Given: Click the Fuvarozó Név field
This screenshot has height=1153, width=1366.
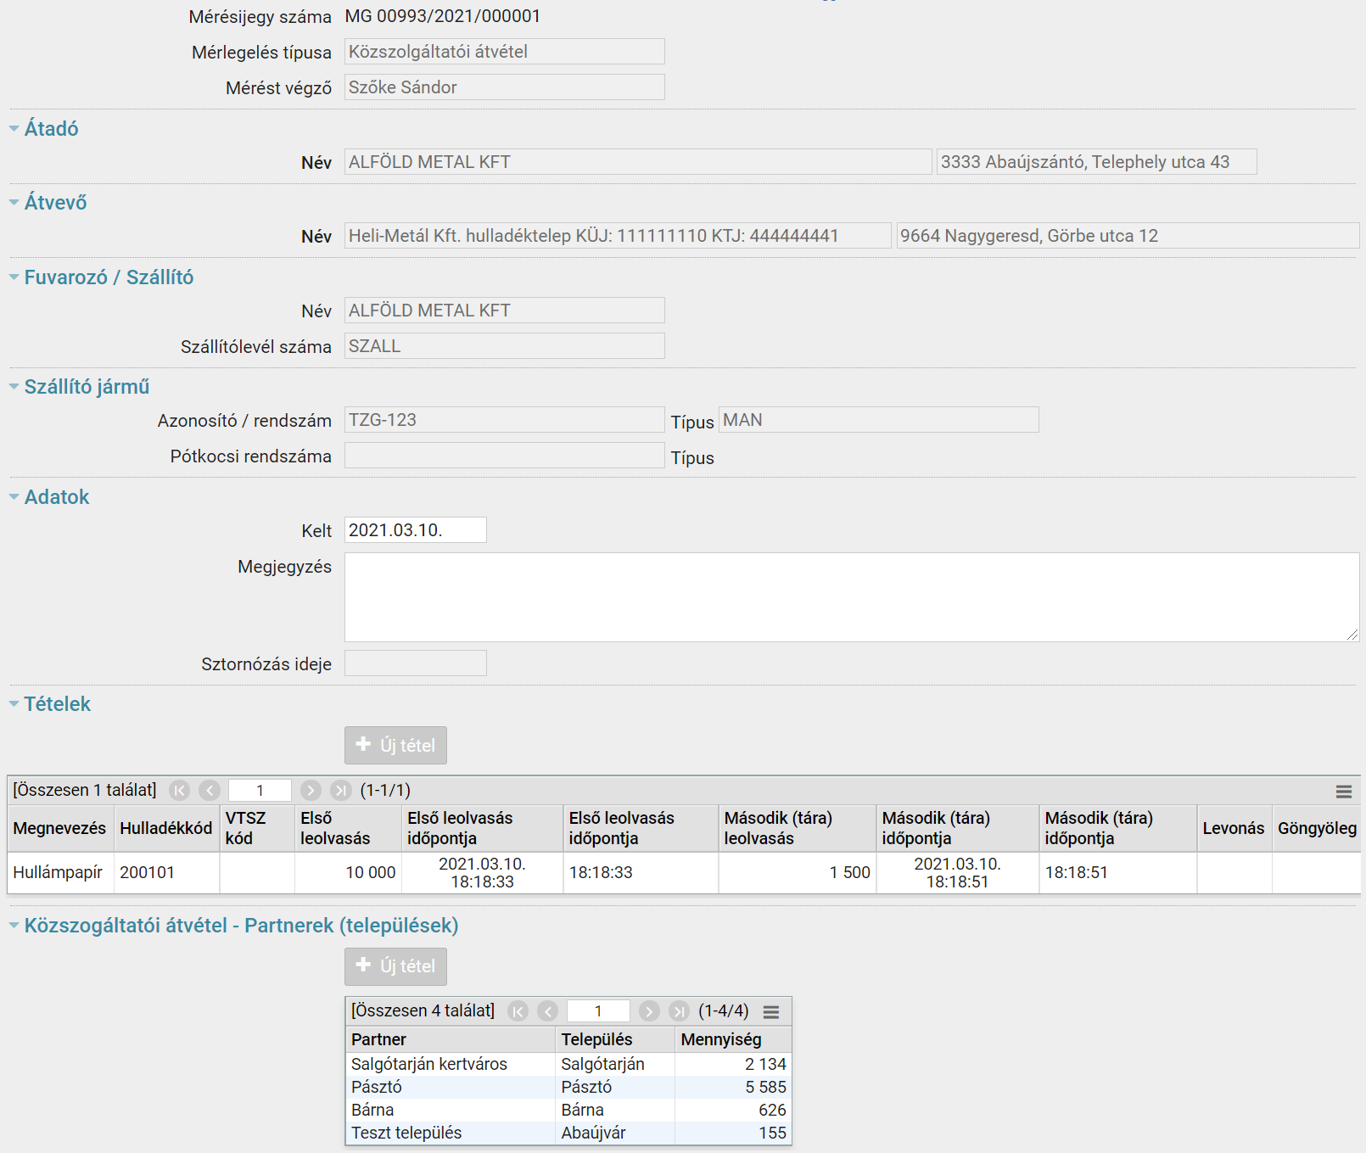Looking at the screenshot, I should click(x=505, y=311).
